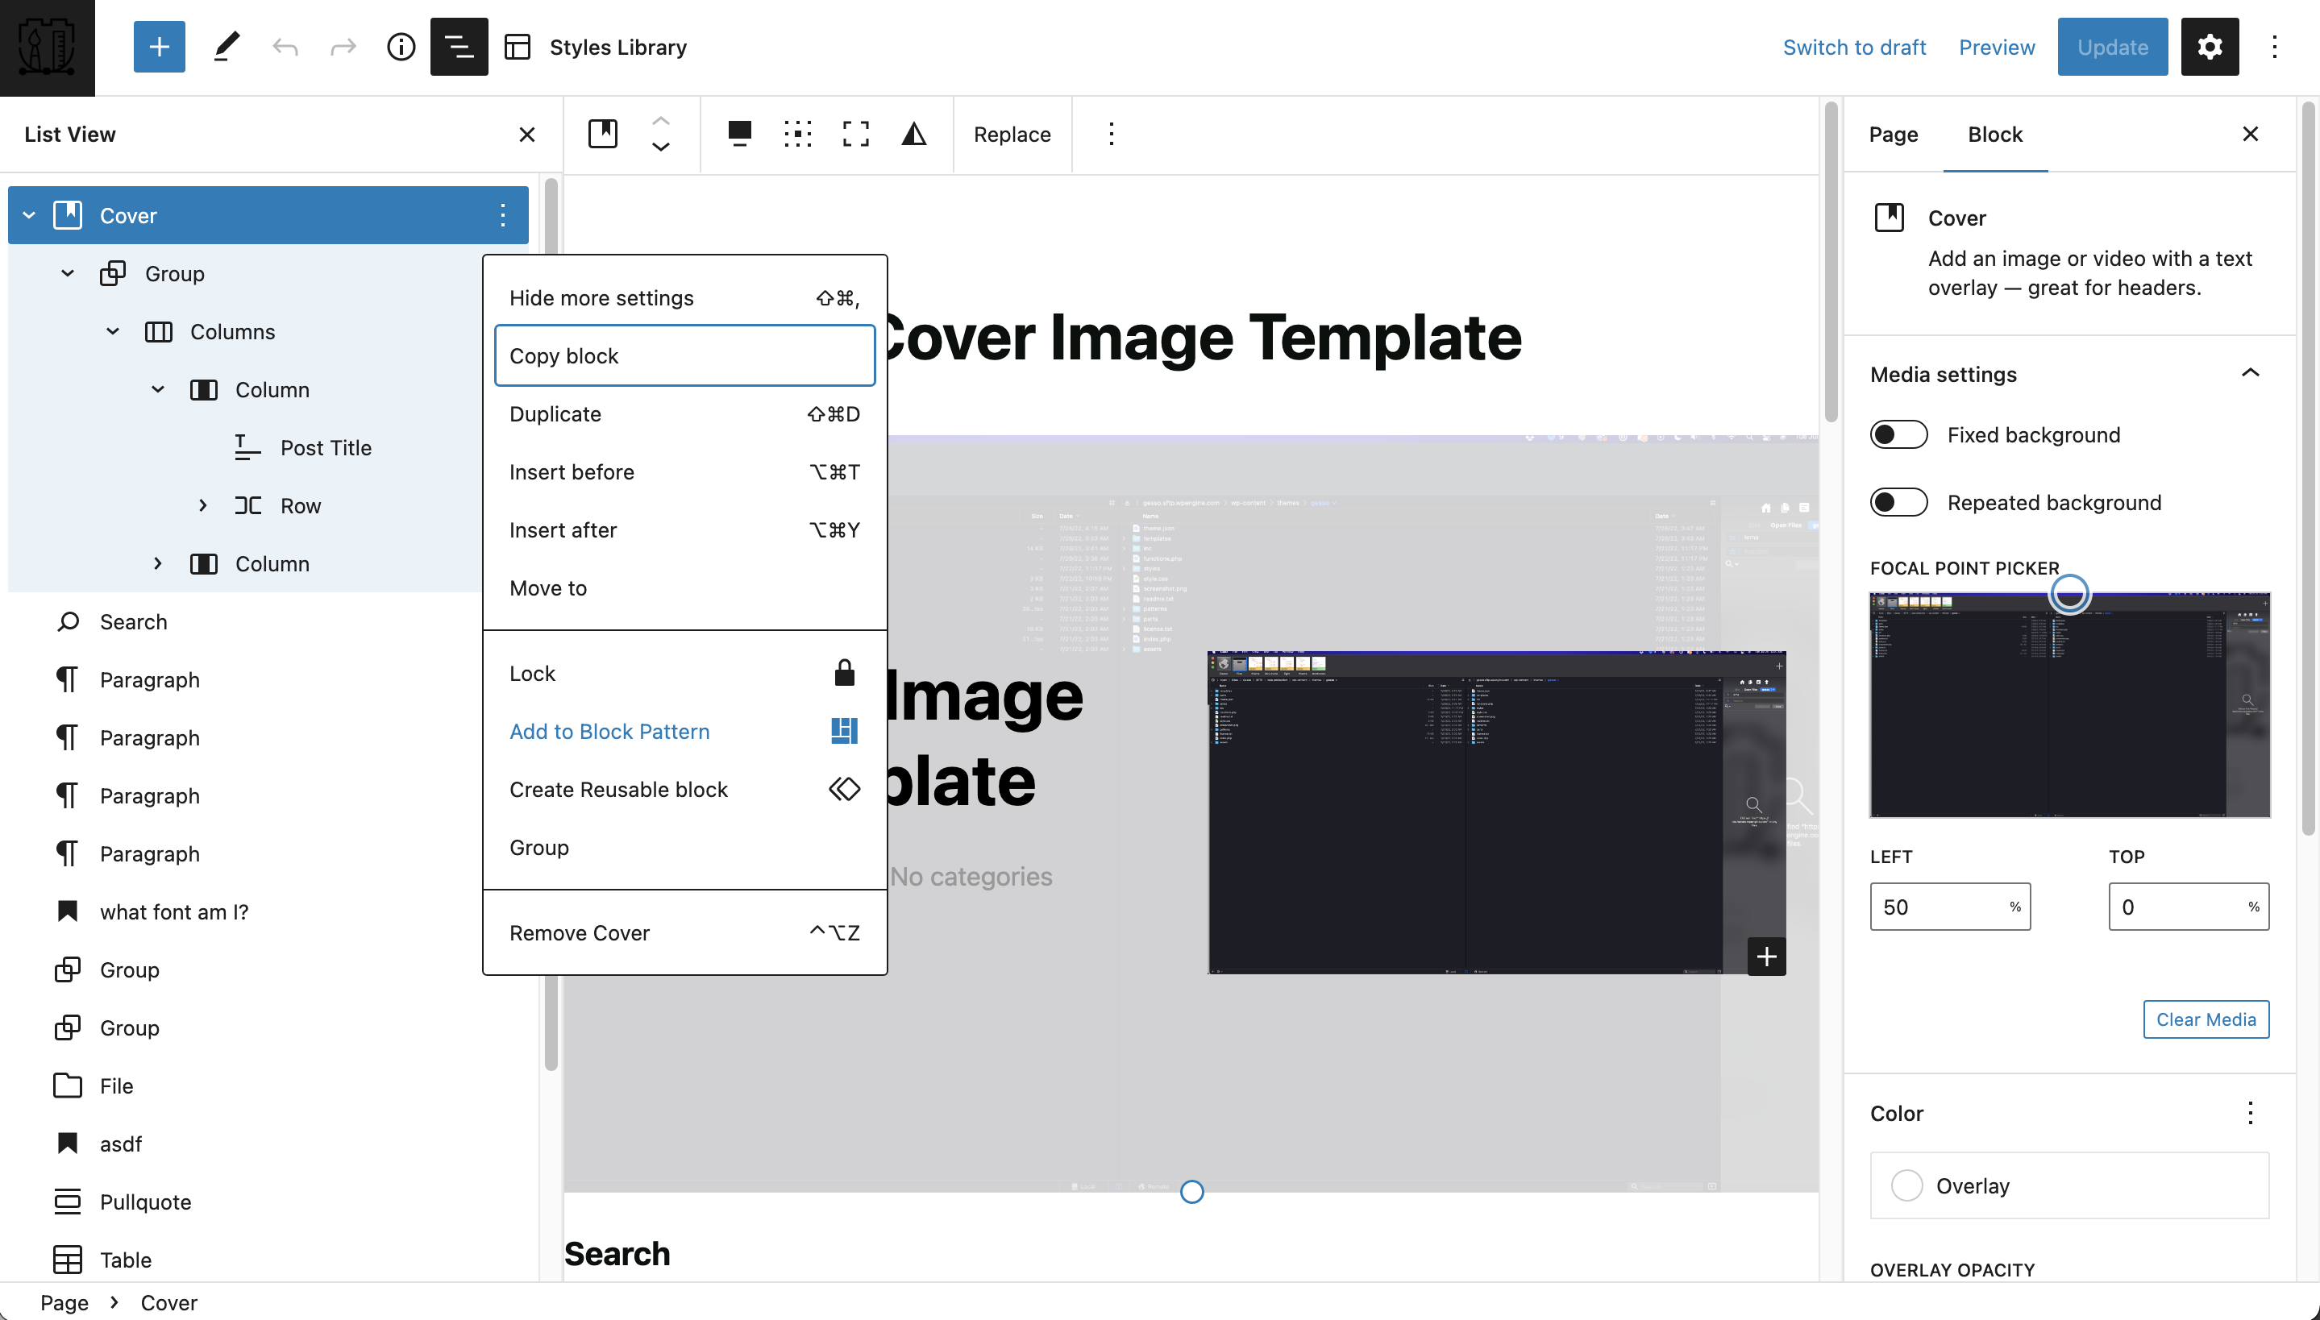2320x1320 pixels.
Task: Click Page in bottom breadcrumb
Action: [x=64, y=1302]
